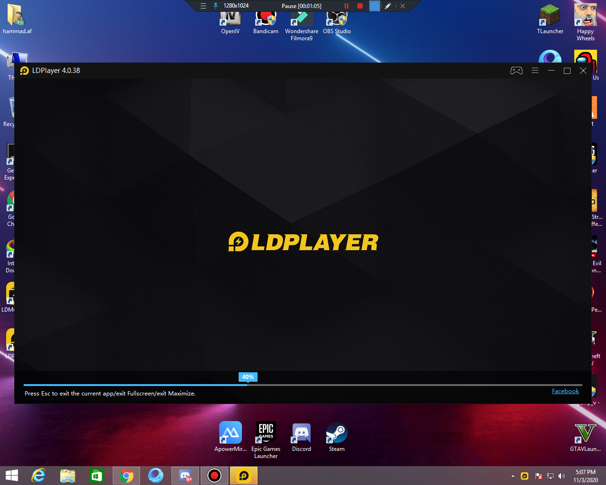Launch Epic Games Launcher shortcut
Image resolution: width=606 pixels, height=485 pixels.
(x=266, y=440)
